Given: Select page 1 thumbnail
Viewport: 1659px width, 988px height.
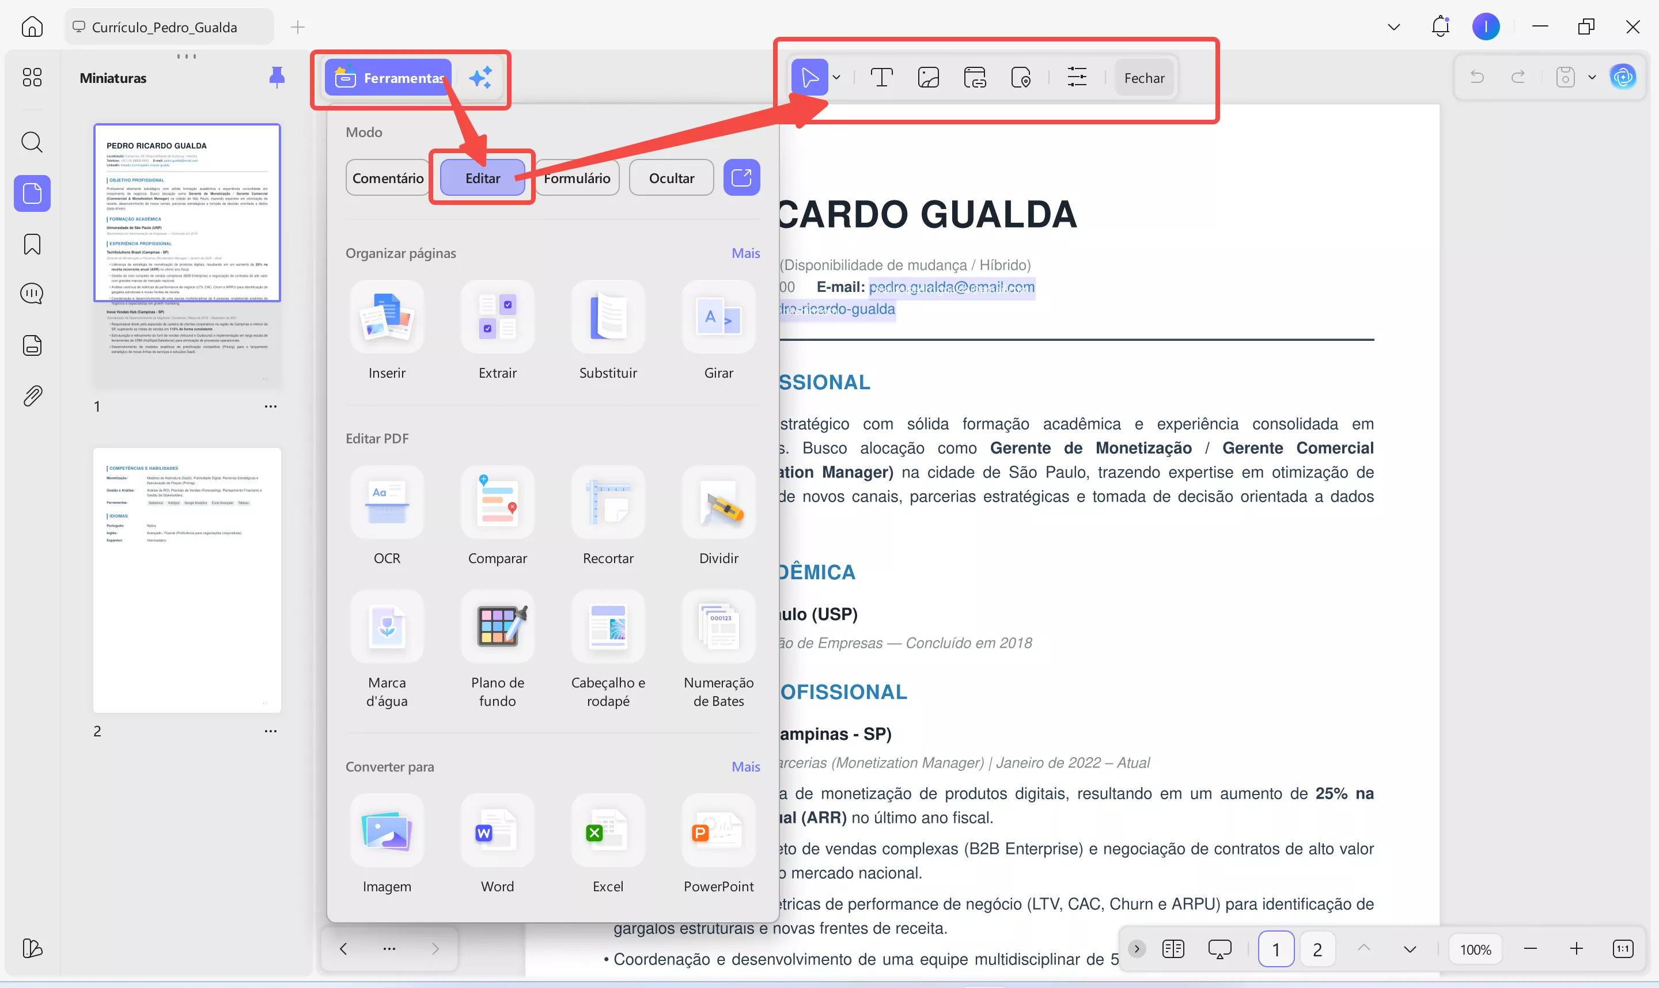Looking at the screenshot, I should click(187, 256).
